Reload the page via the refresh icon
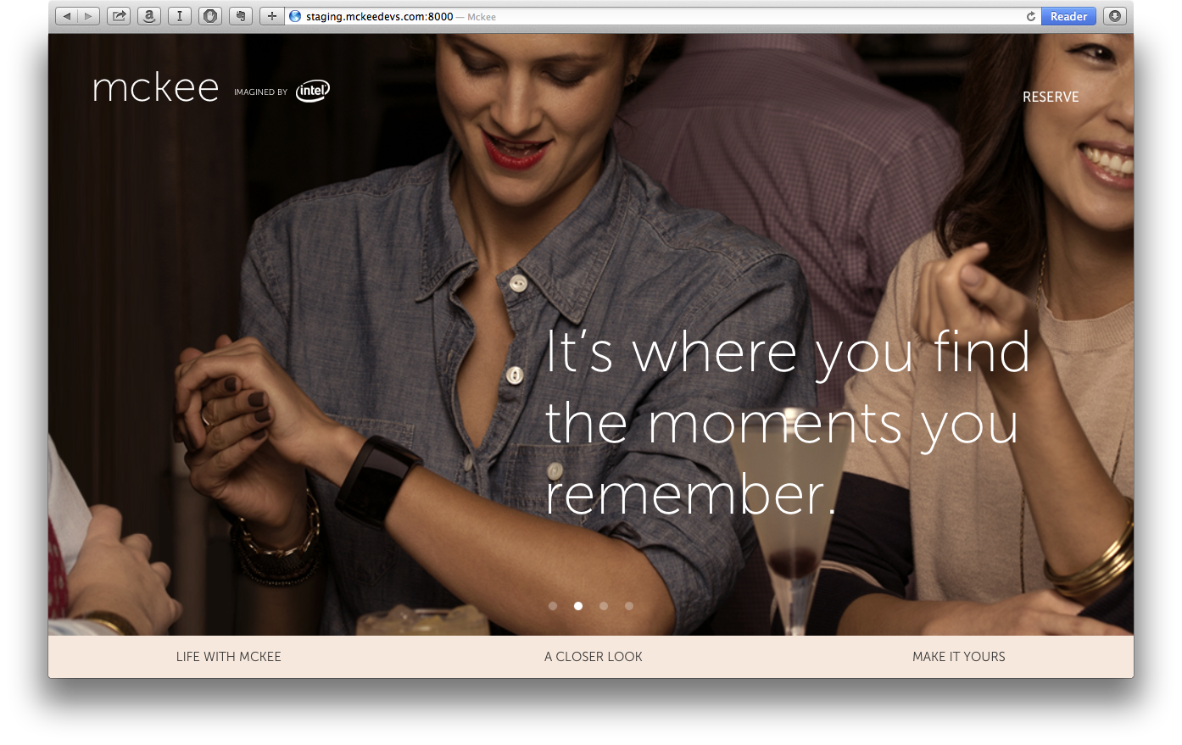 pos(1030,15)
